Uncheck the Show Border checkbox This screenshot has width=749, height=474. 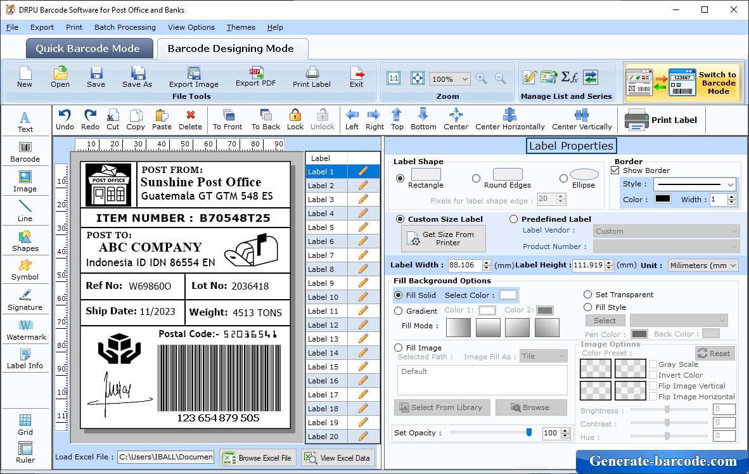615,170
